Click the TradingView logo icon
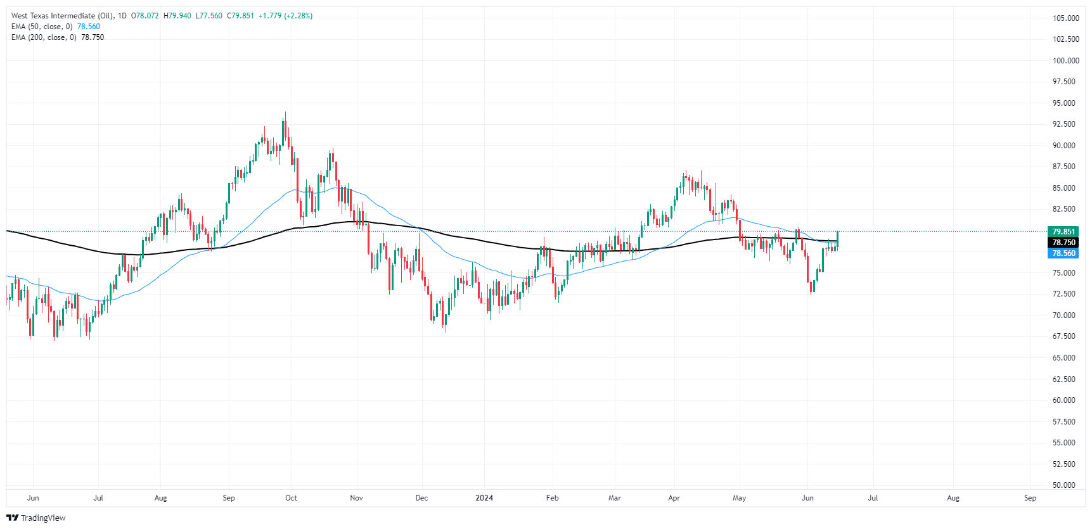Viewport: 1092px width, 529px height. click(x=12, y=518)
